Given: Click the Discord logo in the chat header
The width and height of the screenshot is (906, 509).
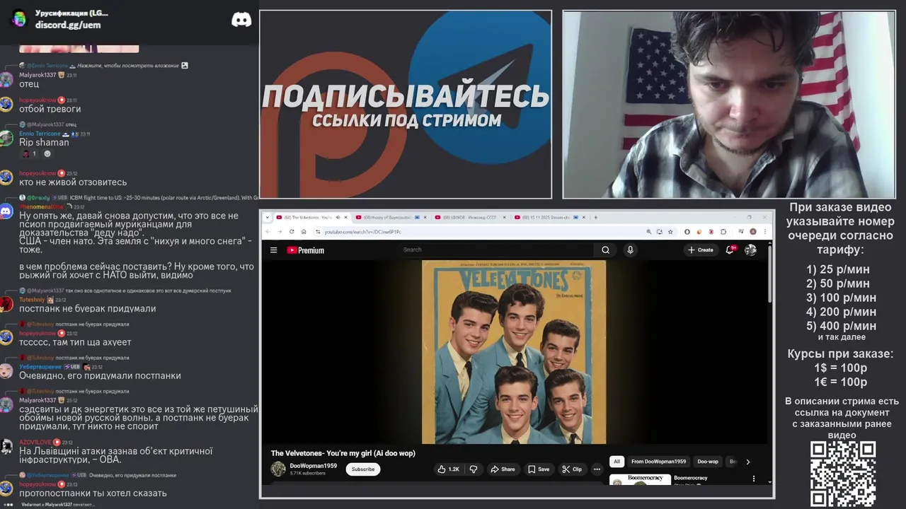Looking at the screenshot, I should click(x=241, y=20).
